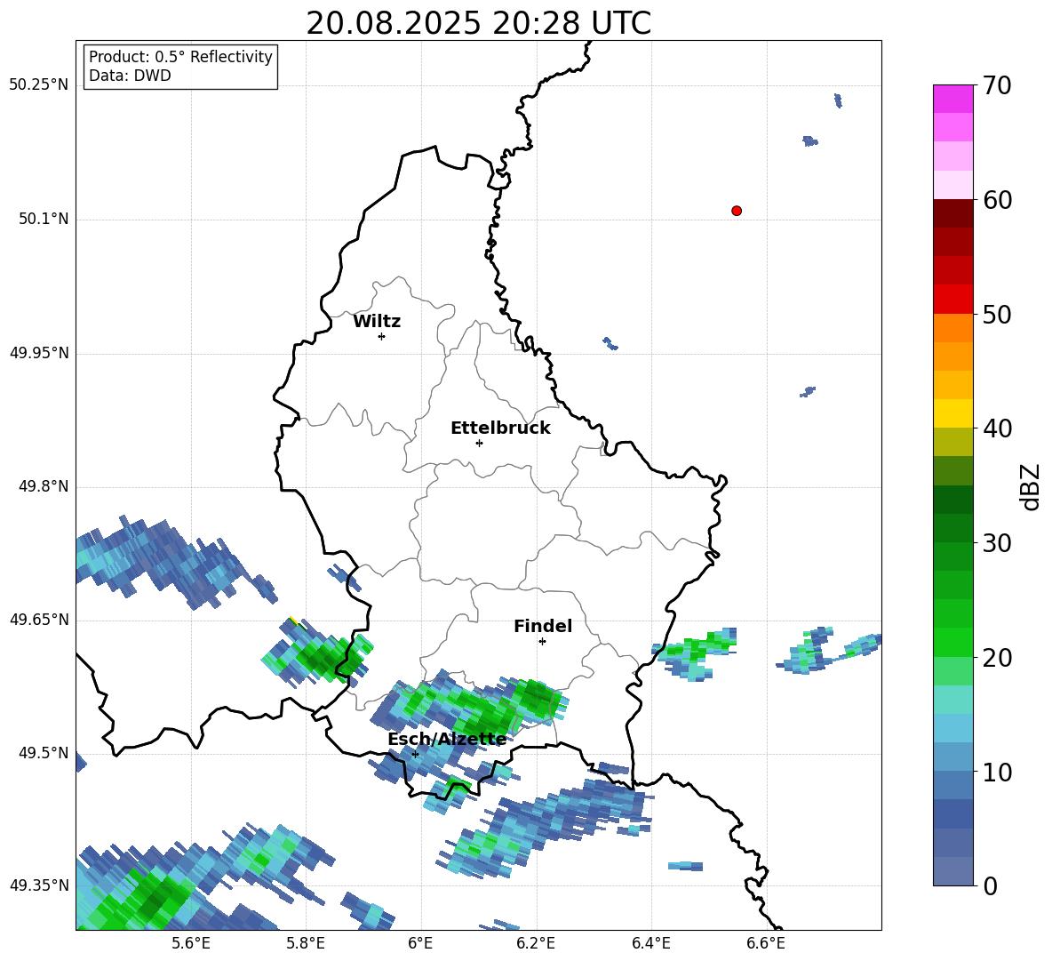Click the 50.25°N latitude label
The height and width of the screenshot is (961, 1052).
39,85
